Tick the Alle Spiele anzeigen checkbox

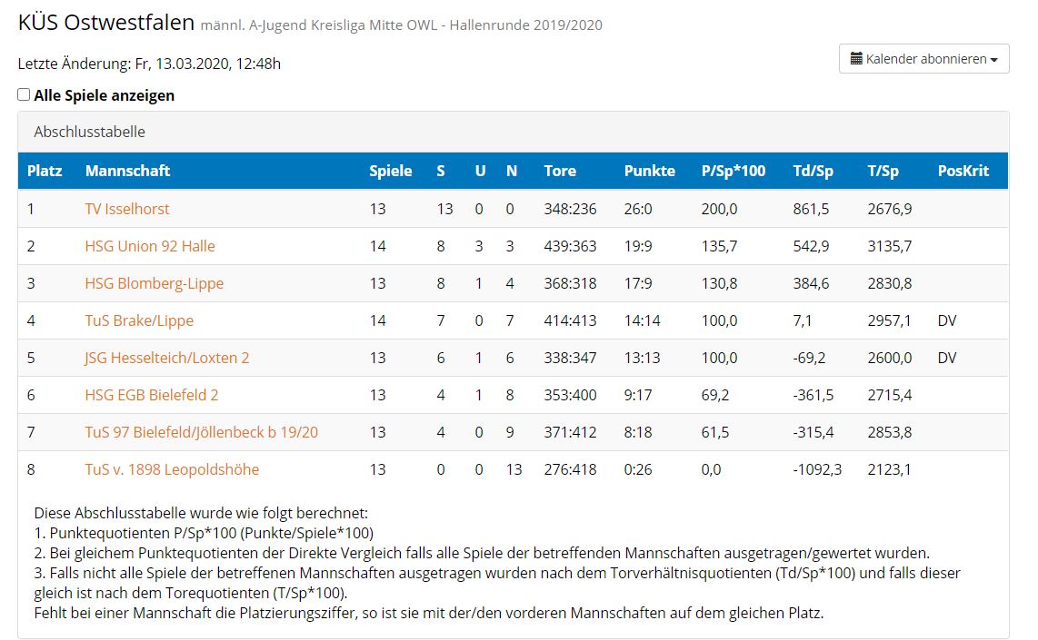24,94
